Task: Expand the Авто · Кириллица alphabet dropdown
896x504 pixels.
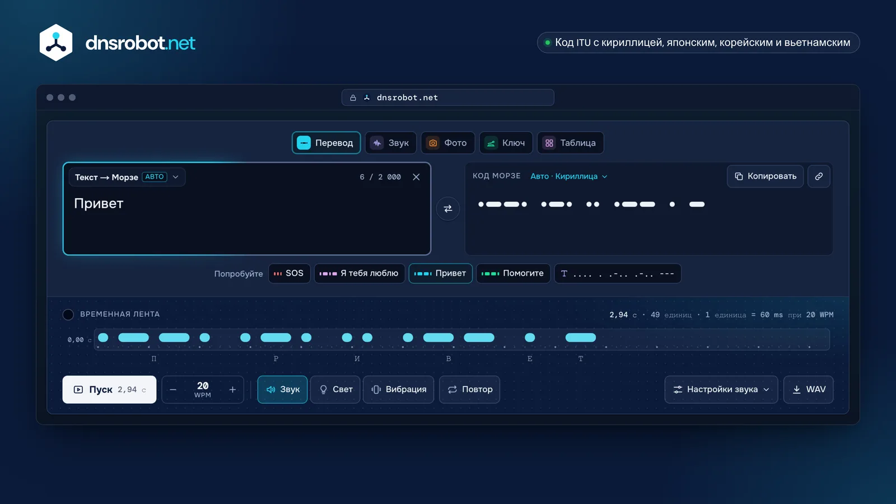Action: click(569, 176)
